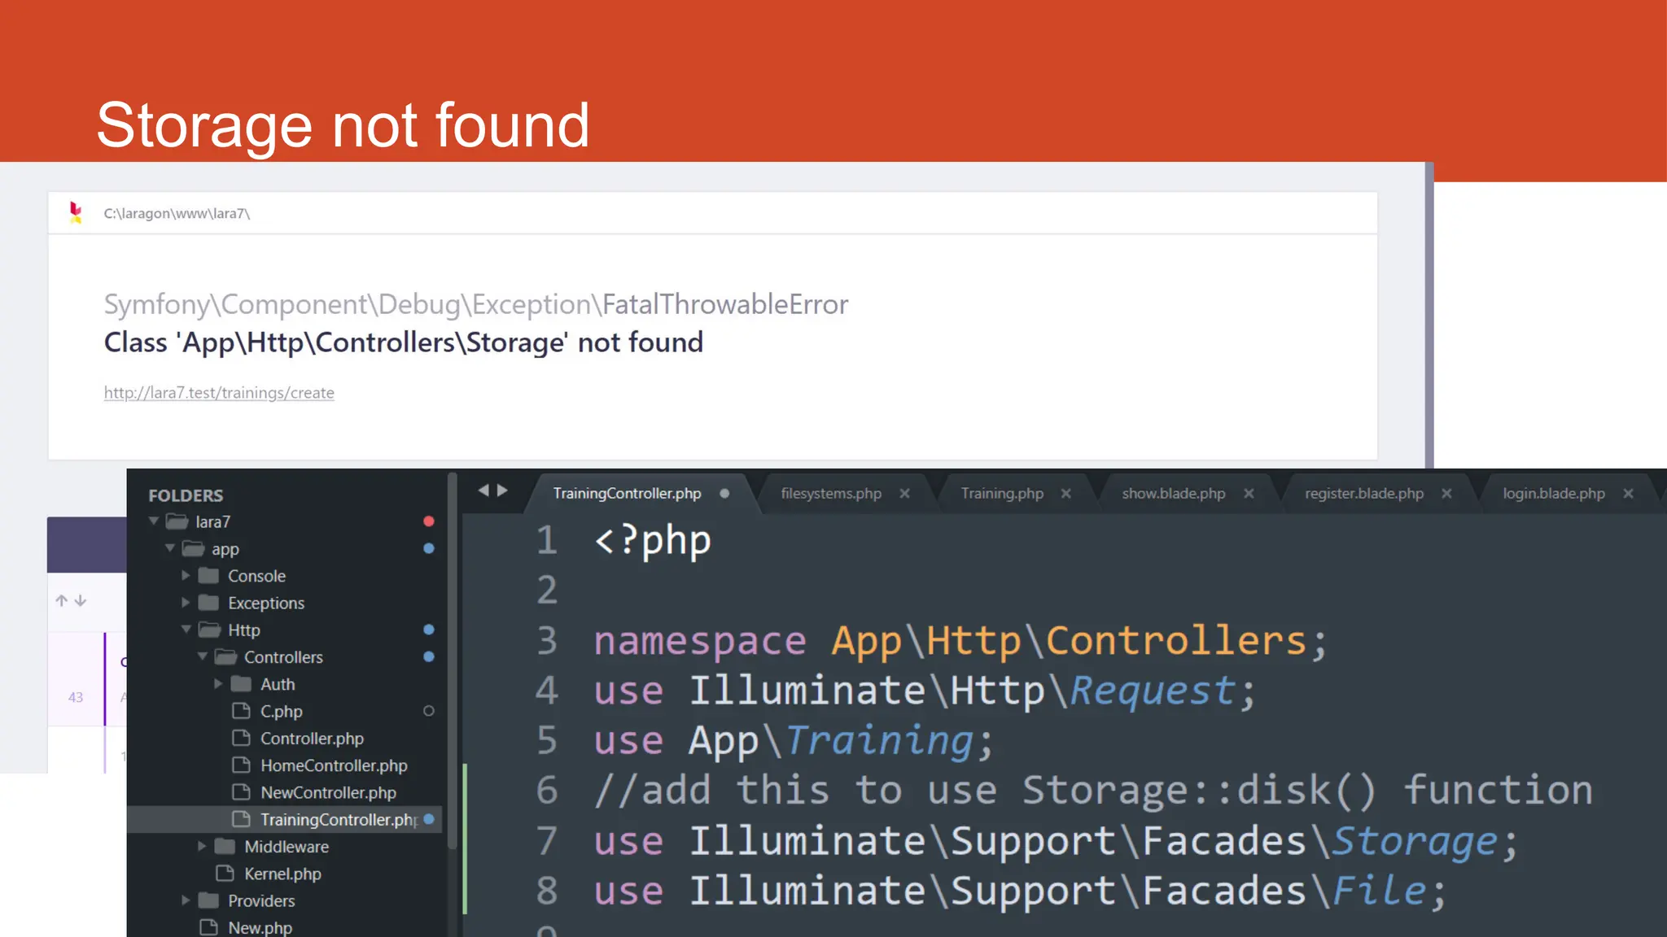Go to the previous tab with left arrow
1667x937 pixels.
coord(483,490)
